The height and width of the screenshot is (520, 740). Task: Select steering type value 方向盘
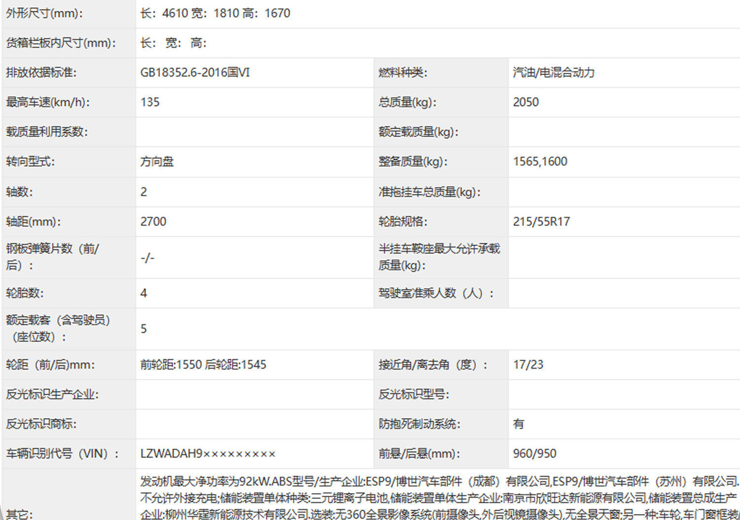[157, 161]
